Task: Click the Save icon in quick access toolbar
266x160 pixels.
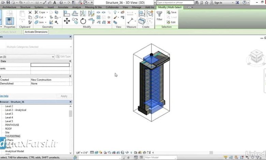Action: click(x=8, y=2)
